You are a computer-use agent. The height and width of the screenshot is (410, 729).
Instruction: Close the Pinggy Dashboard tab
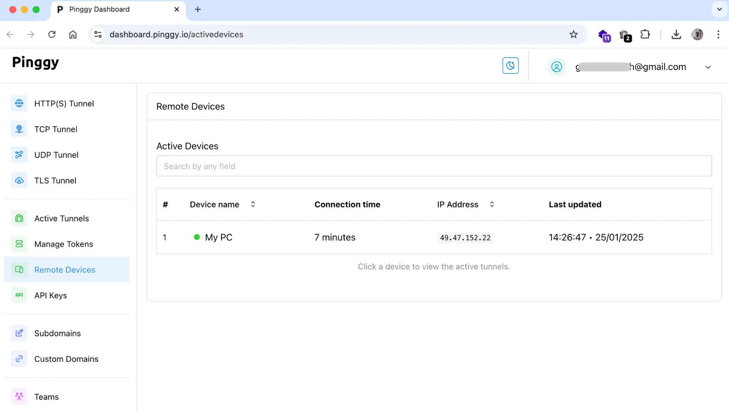coord(177,9)
